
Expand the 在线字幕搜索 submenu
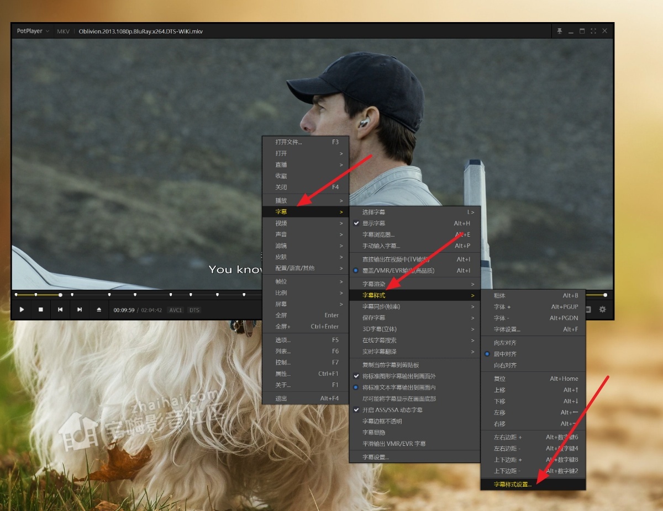[x=415, y=340]
